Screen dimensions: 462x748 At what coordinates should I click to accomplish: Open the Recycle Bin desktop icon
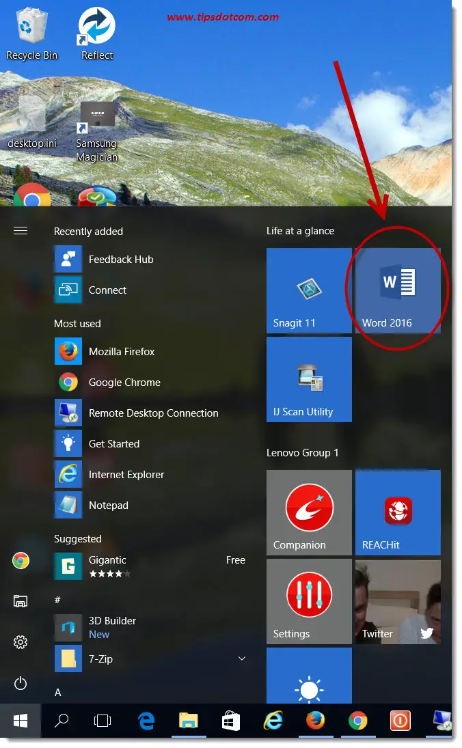coord(32,33)
